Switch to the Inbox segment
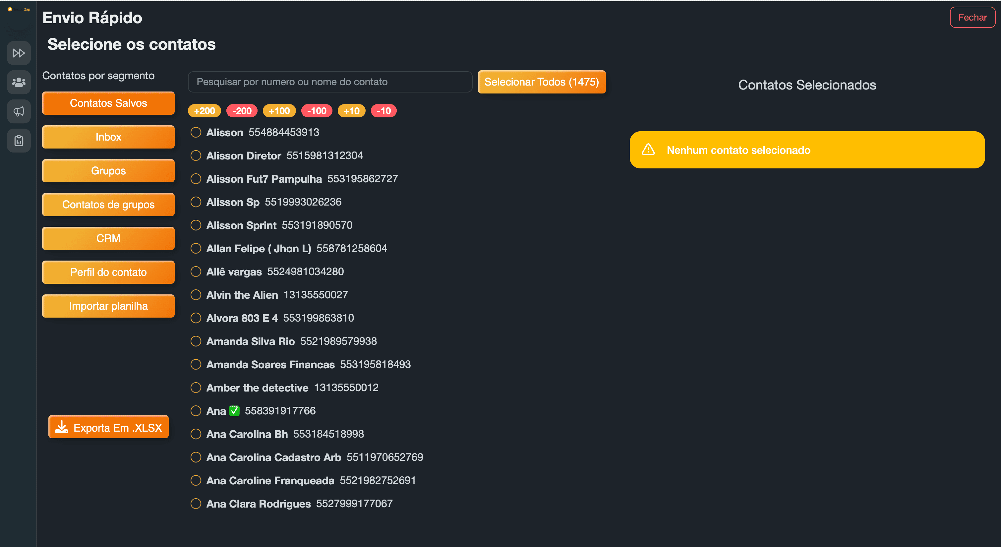The height and width of the screenshot is (547, 1001). pos(108,137)
